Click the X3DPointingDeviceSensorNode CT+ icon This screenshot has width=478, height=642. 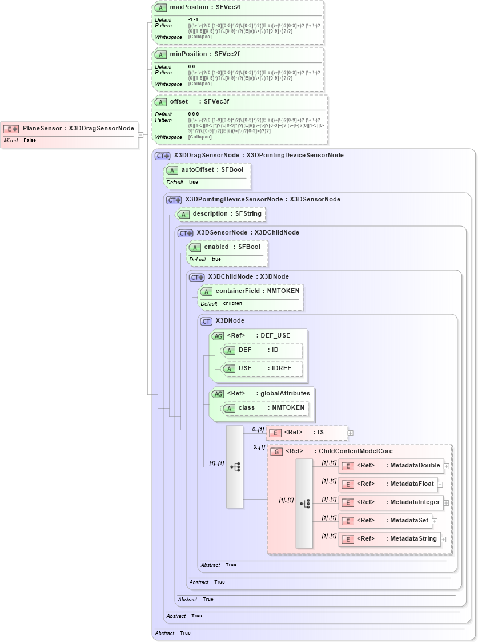[174, 200]
